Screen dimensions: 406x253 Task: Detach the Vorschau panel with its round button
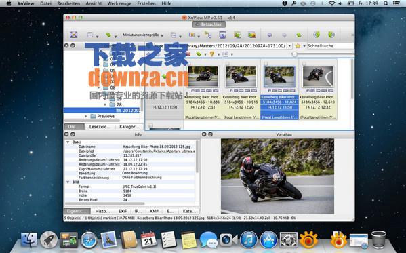tap(211, 134)
